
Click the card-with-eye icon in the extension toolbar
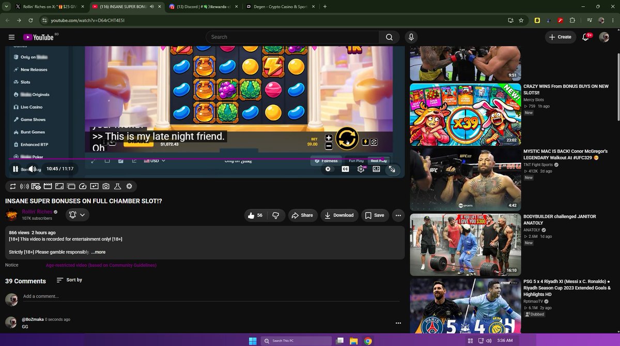pos(36,186)
